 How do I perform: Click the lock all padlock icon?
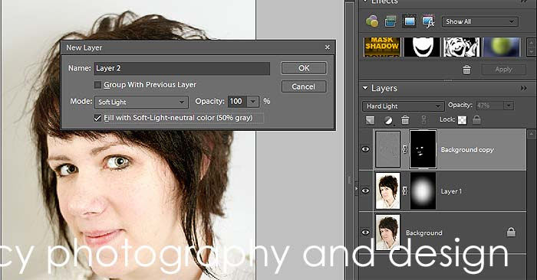[x=476, y=119]
